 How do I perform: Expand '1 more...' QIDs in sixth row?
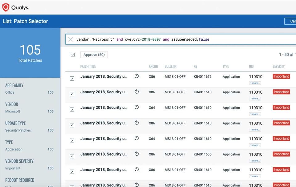click(x=255, y=161)
